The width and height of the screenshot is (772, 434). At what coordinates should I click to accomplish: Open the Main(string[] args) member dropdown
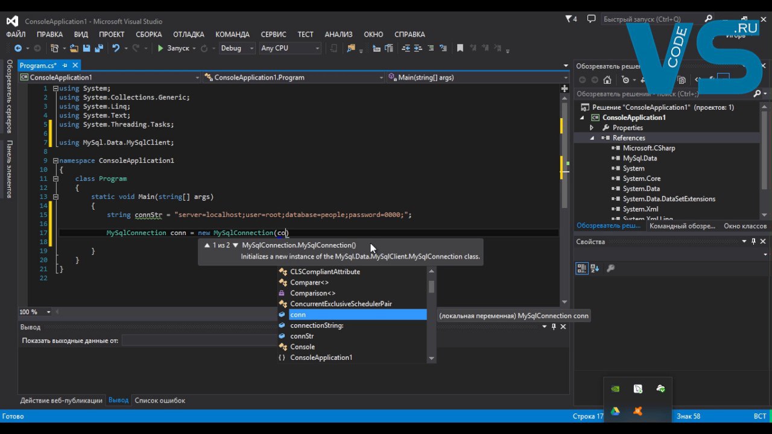tap(477, 77)
